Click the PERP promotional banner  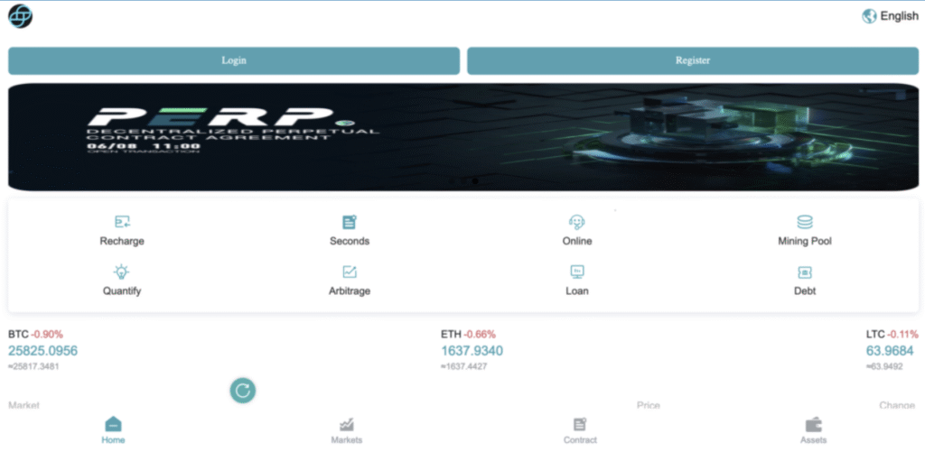pos(462,137)
